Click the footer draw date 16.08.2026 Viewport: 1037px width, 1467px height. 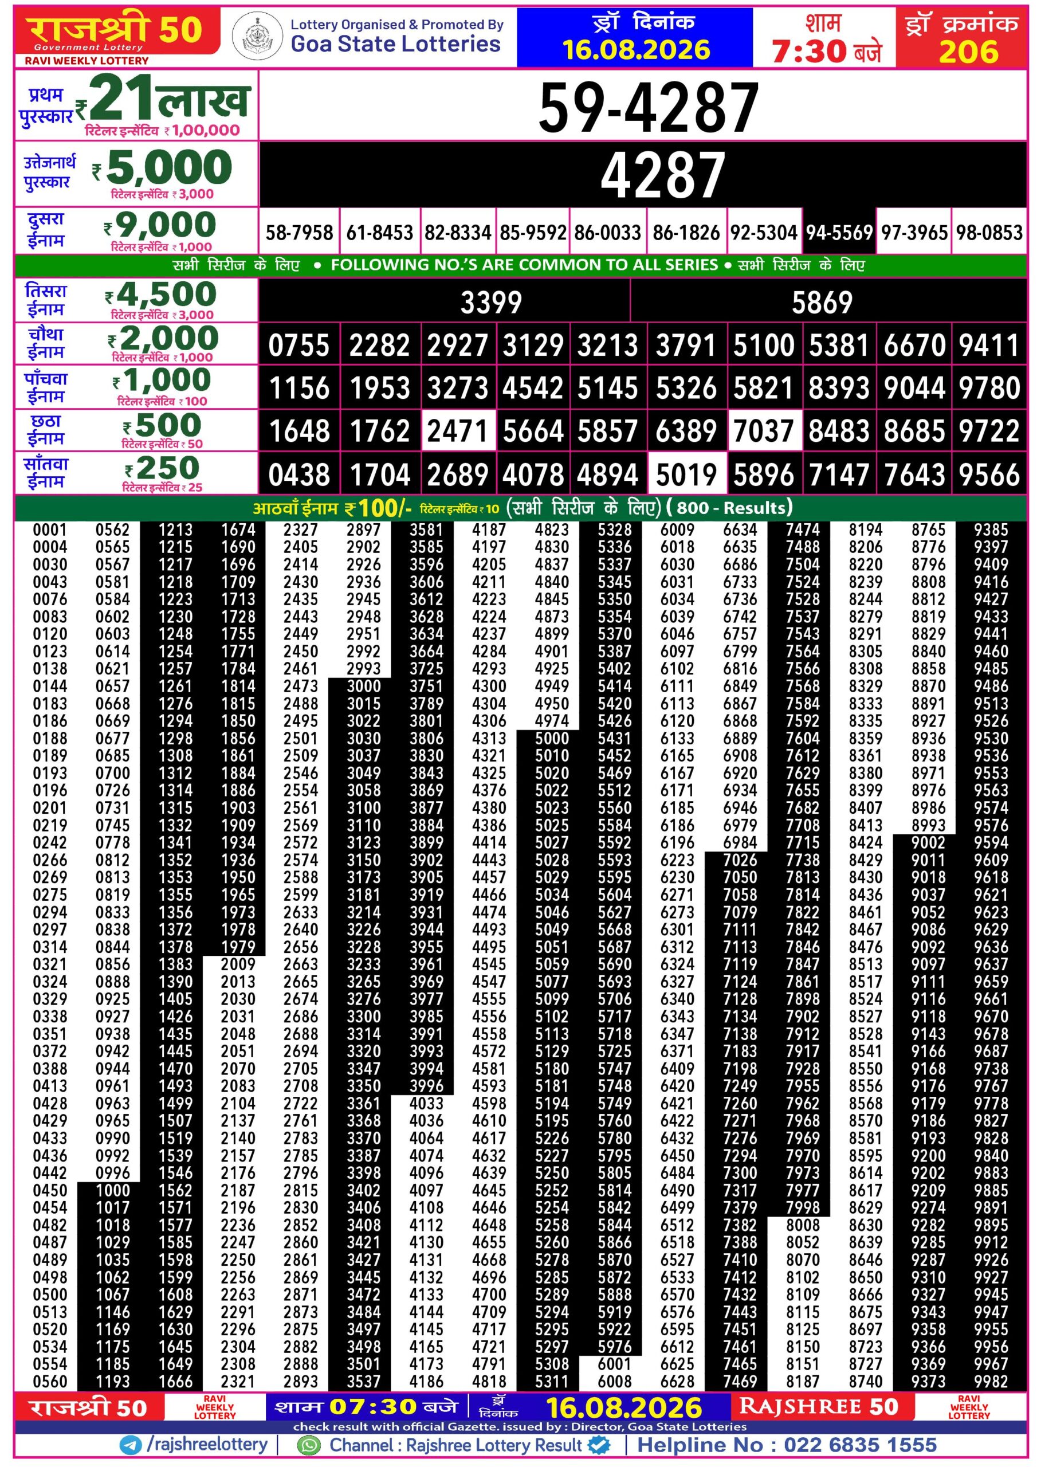coord(624,1407)
